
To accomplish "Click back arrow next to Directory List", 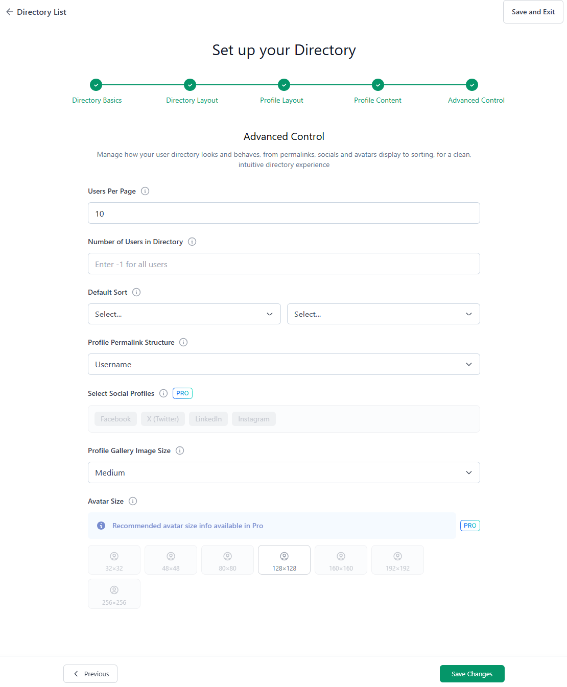I will pyautogui.click(x=9, y=12).
